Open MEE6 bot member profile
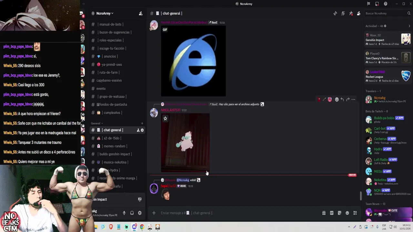The image size is (413, 232). (x=388, y=171)
